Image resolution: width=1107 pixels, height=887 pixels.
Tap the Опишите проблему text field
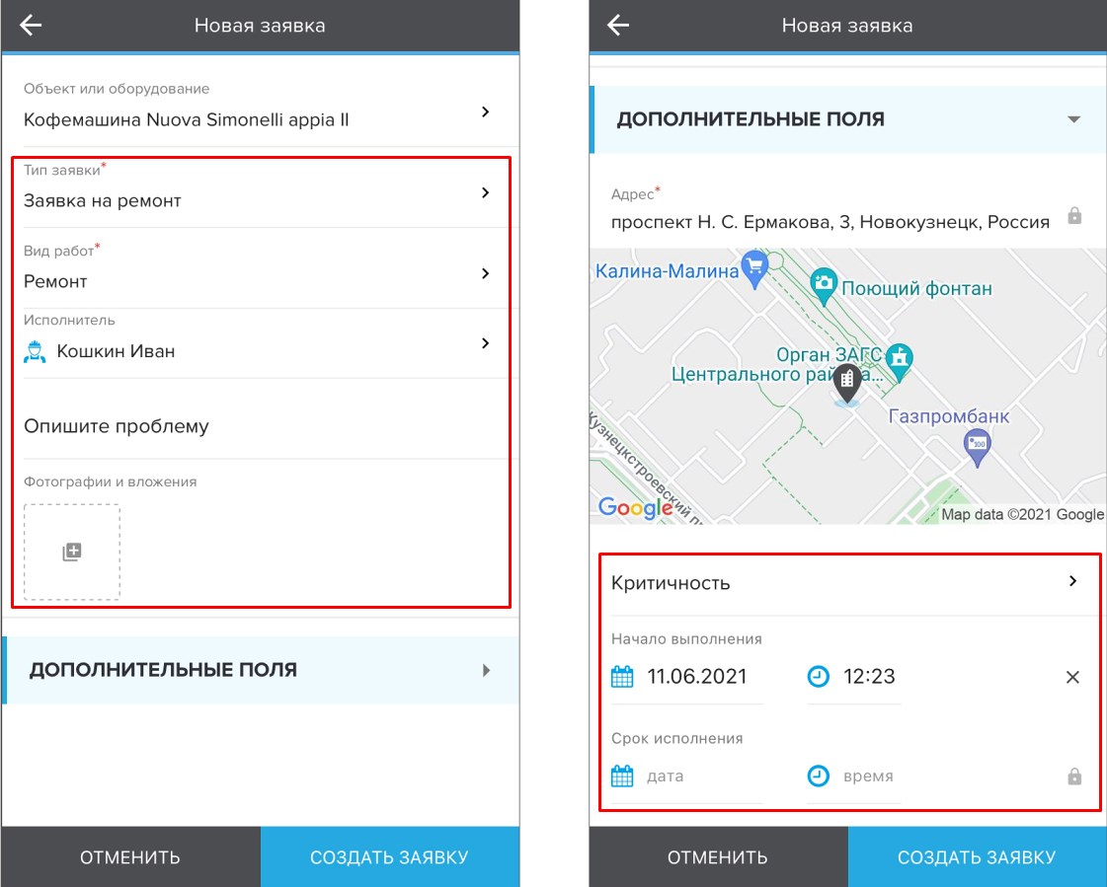(x=262, y=426)
